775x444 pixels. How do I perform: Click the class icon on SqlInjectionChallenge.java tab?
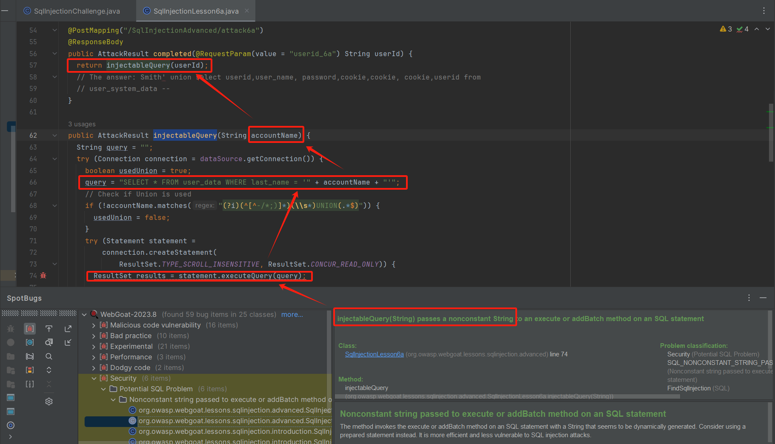click(x=27, y=11)
